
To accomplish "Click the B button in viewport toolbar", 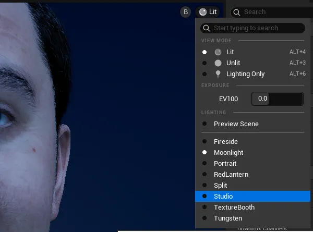I will [x=185, y=12].
